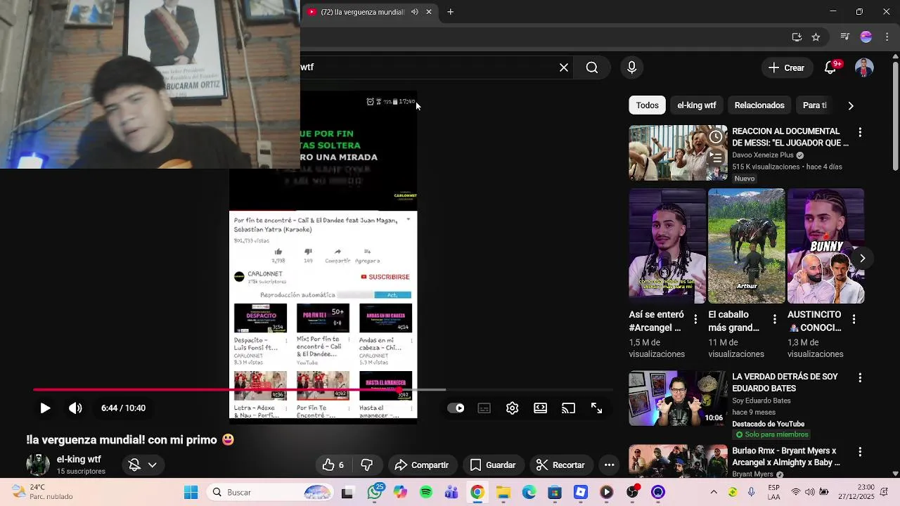The height and width of the screenshot is (506, 900).
Task: Open el-king wtf channel name link
Action: click(79, 460)
